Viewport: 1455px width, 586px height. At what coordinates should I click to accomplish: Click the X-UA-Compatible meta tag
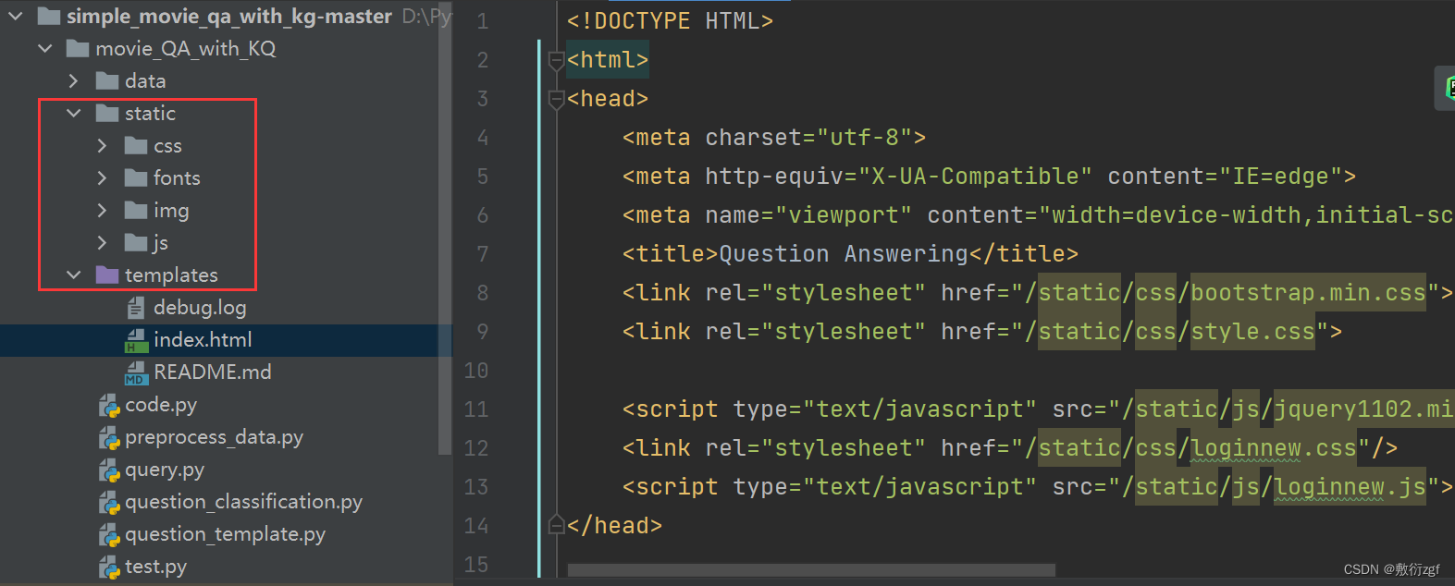pyautogui.click(x=989, y=177)
